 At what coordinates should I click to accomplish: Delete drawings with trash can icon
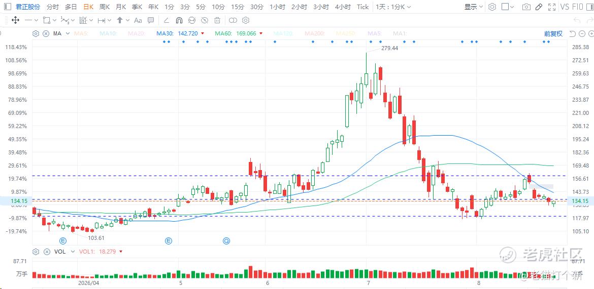click(217, 20)
